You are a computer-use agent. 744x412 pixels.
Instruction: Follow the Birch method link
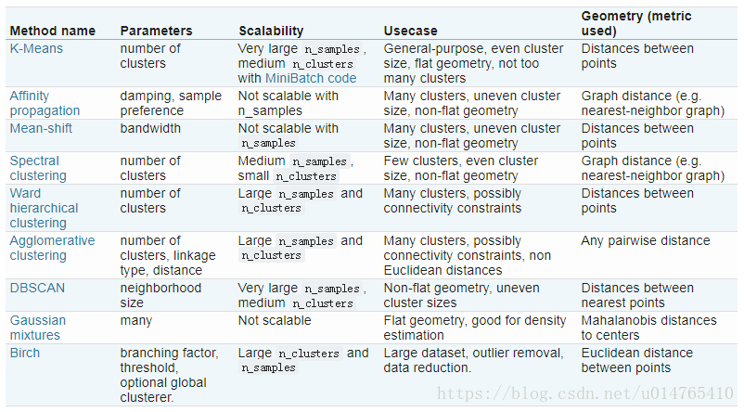[25, 353]
